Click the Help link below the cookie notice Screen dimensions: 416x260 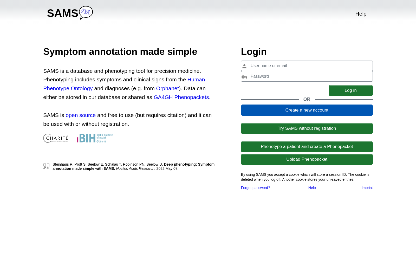tap(312, 188)
